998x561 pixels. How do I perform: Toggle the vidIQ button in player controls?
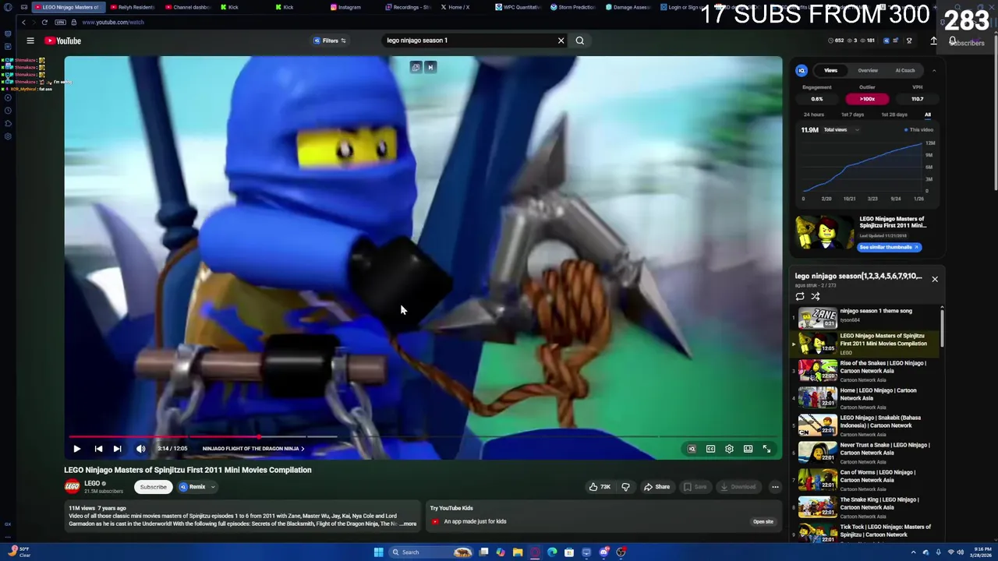(x=692, y=449)
